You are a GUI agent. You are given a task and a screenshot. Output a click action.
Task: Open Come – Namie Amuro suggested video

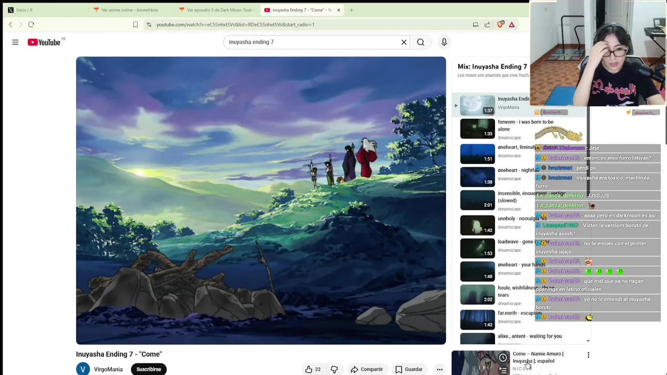[x=538, y=357]
